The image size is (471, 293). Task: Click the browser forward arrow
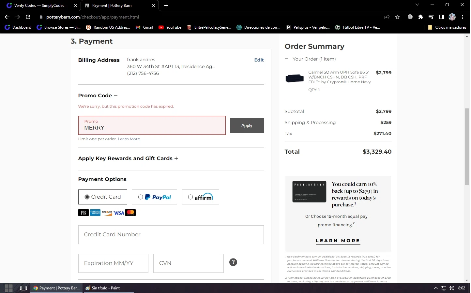(18, 17)
